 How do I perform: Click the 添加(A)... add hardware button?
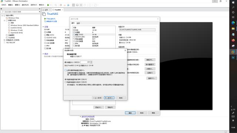99,108
